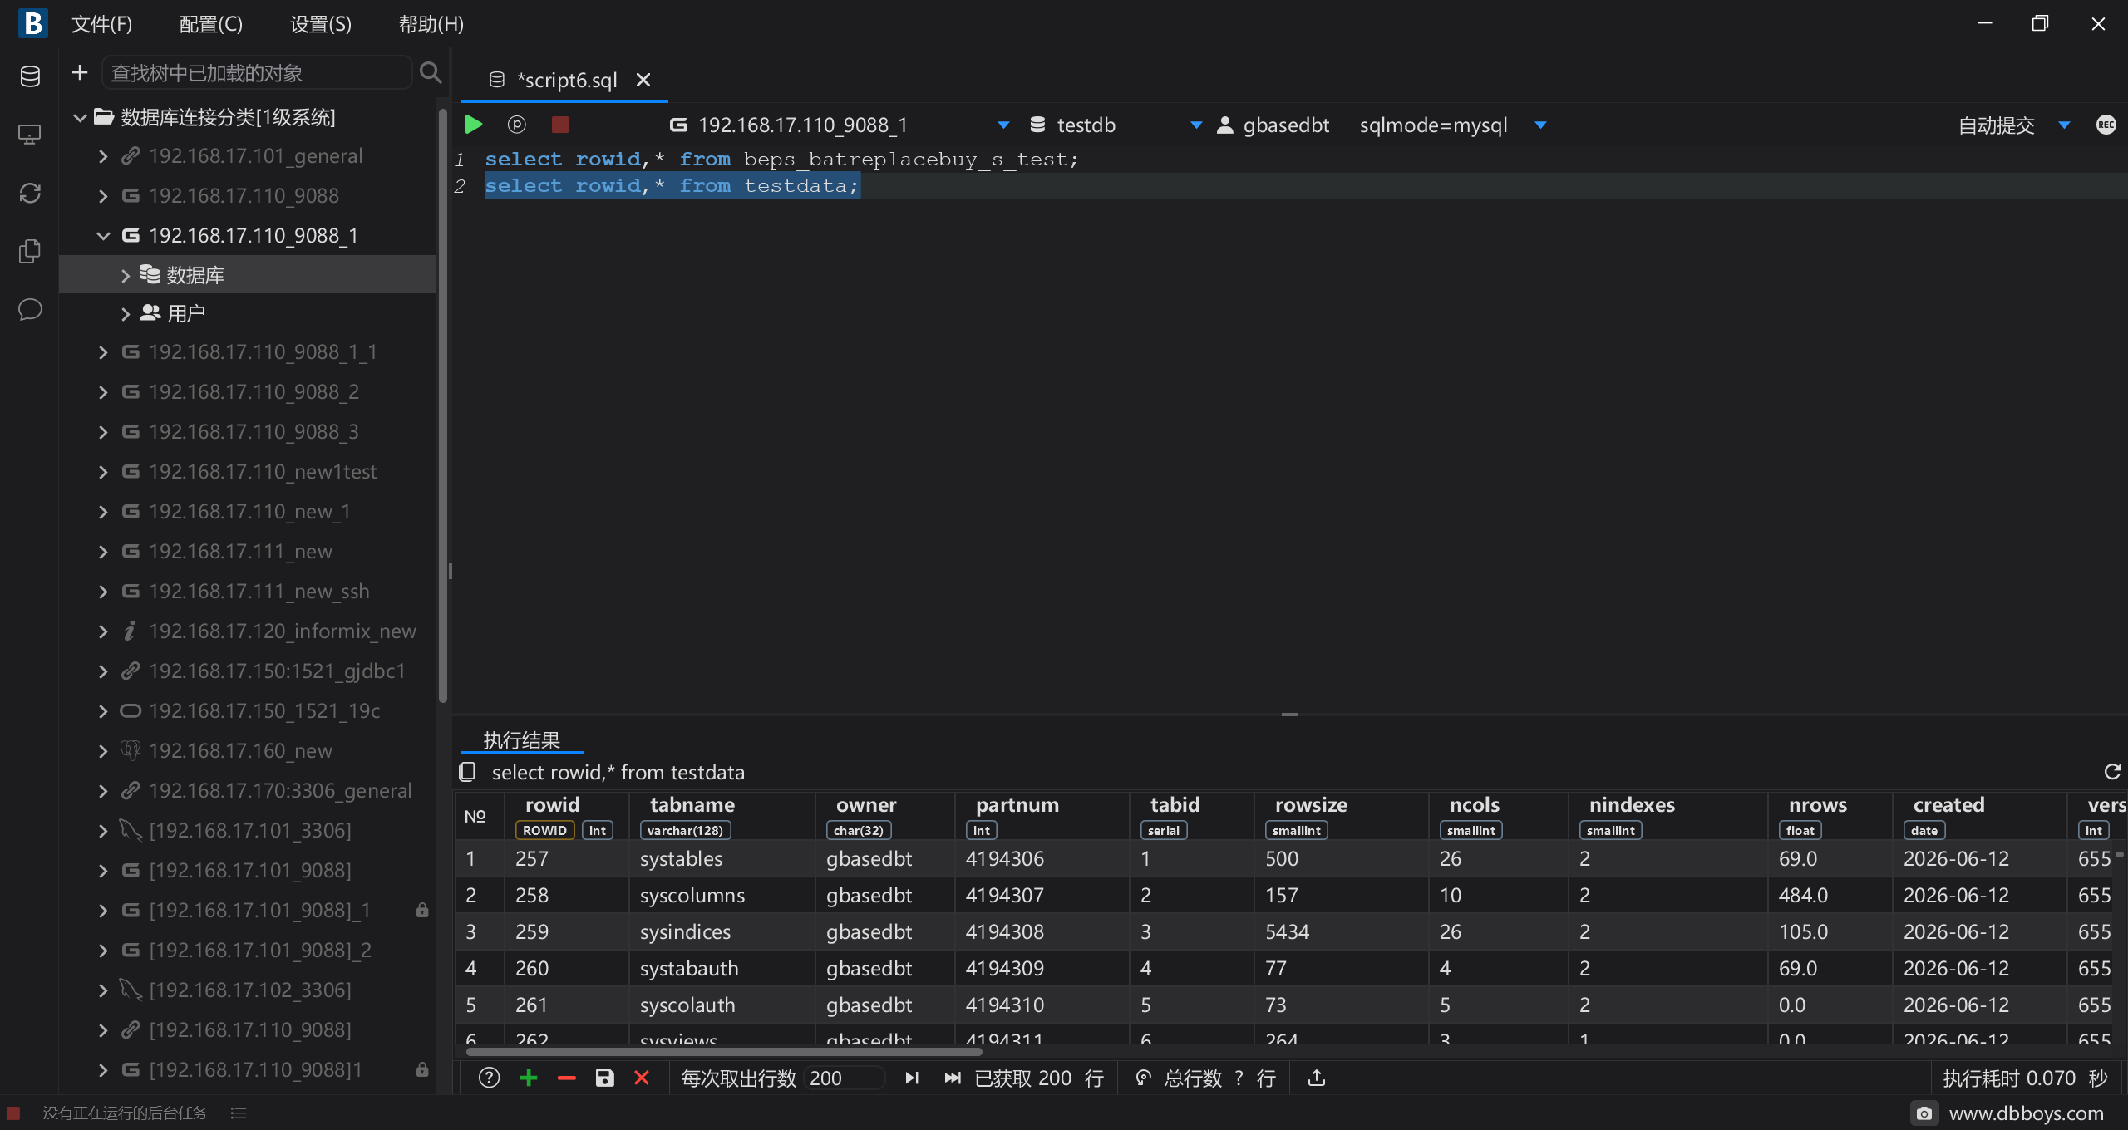The image size is (2128, 1130).
Task: Add a row with the green plus icon
Action: tap(529, 1078)
